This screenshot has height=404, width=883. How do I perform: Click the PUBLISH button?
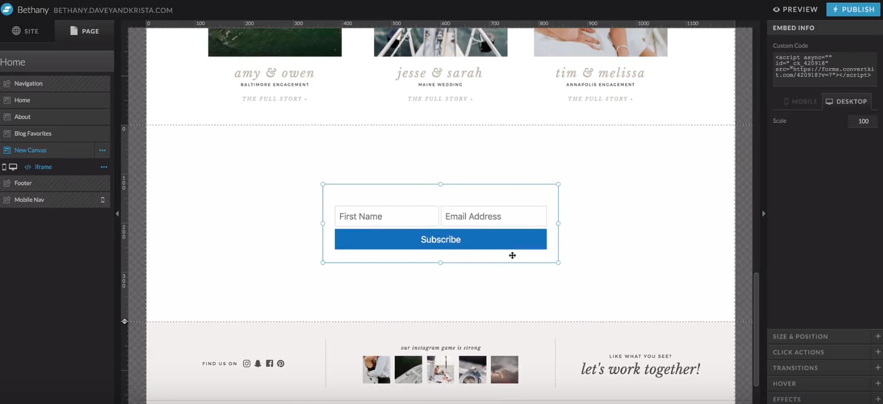[x=853, y=9]
